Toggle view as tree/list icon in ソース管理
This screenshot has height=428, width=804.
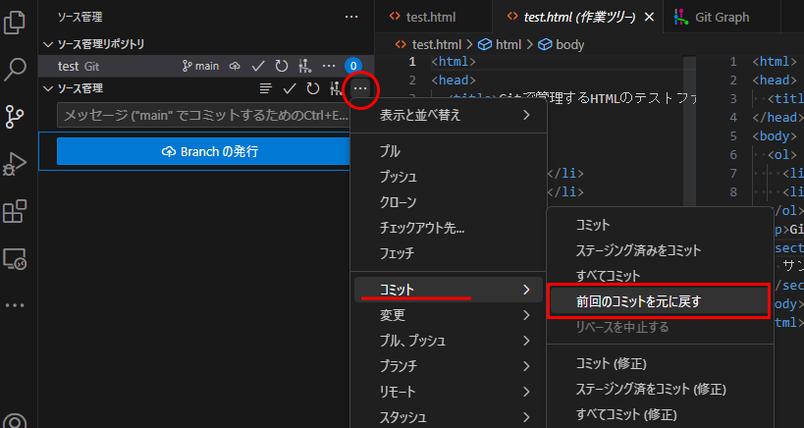266,88
